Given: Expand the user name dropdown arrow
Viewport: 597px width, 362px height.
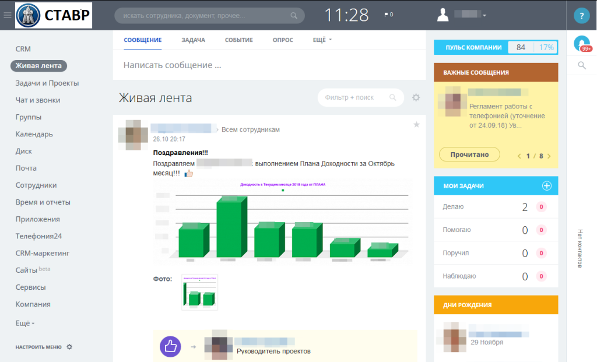Looking at the screenshot, I should click(484, 16).
